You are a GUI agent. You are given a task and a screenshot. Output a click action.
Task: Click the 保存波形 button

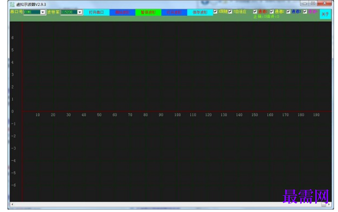click(x=200, y=12)
